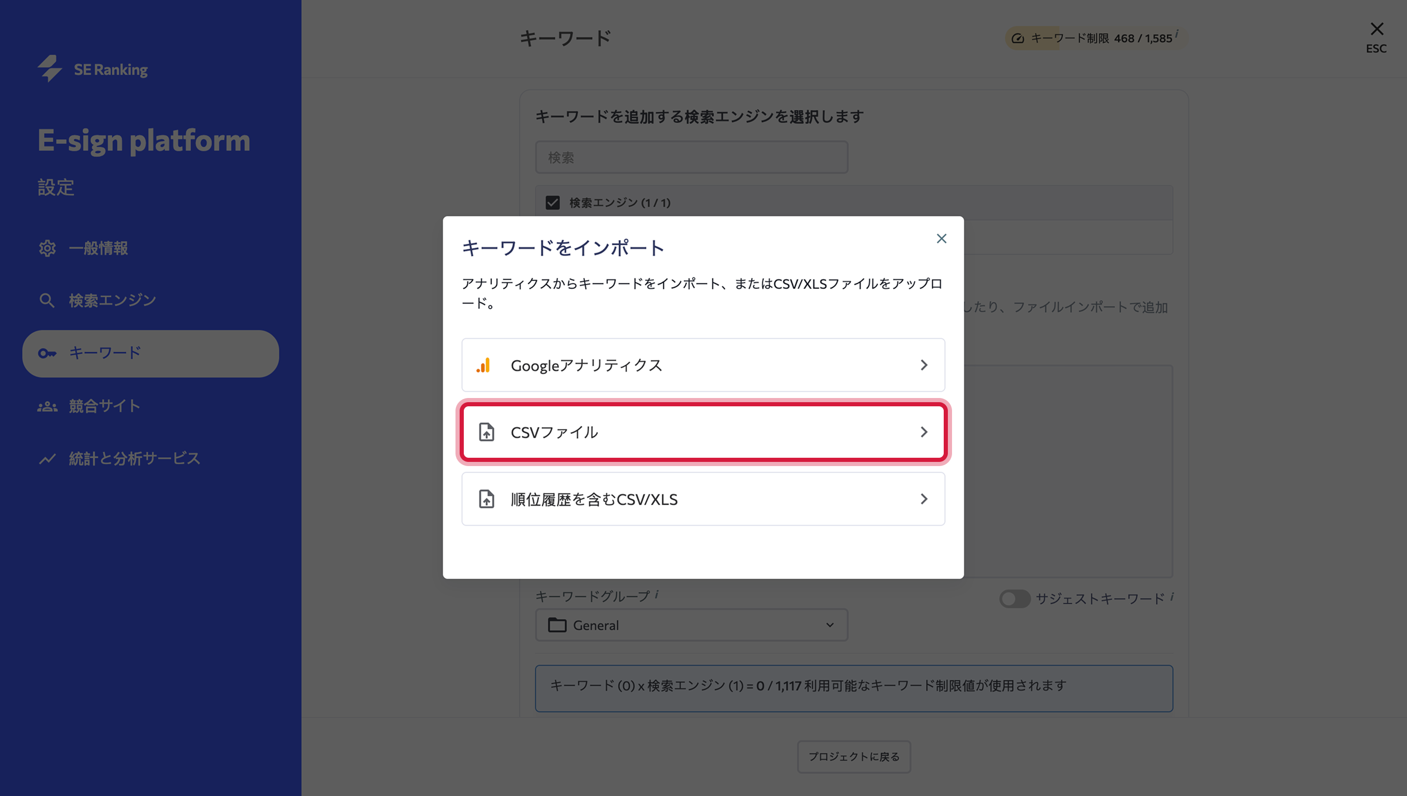Click the chevron on the 順位履歴を含むCSV/XLS row

(x=924, y=499)
